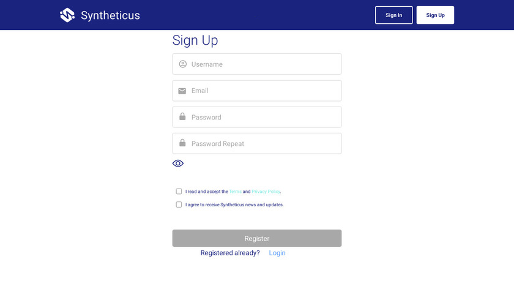Screen dimensions: 514x289
Task: Click the user profile icon beside Username
Action: pos(182,64)
